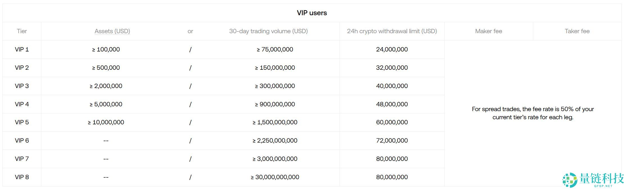Screen dimensions: 624x189
Task: Select the VIP 7 tier cell
Action: (x=22, y=159)
